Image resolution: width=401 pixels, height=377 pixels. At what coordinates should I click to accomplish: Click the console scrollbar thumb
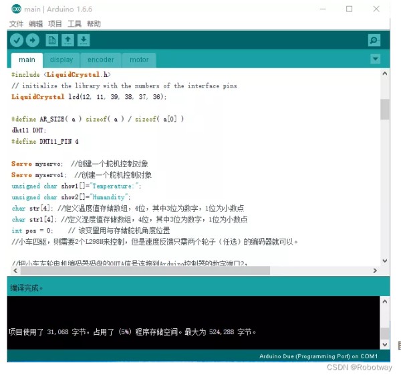(x=385, y=334)
